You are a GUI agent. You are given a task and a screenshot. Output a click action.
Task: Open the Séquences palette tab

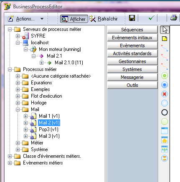(132, 30)
